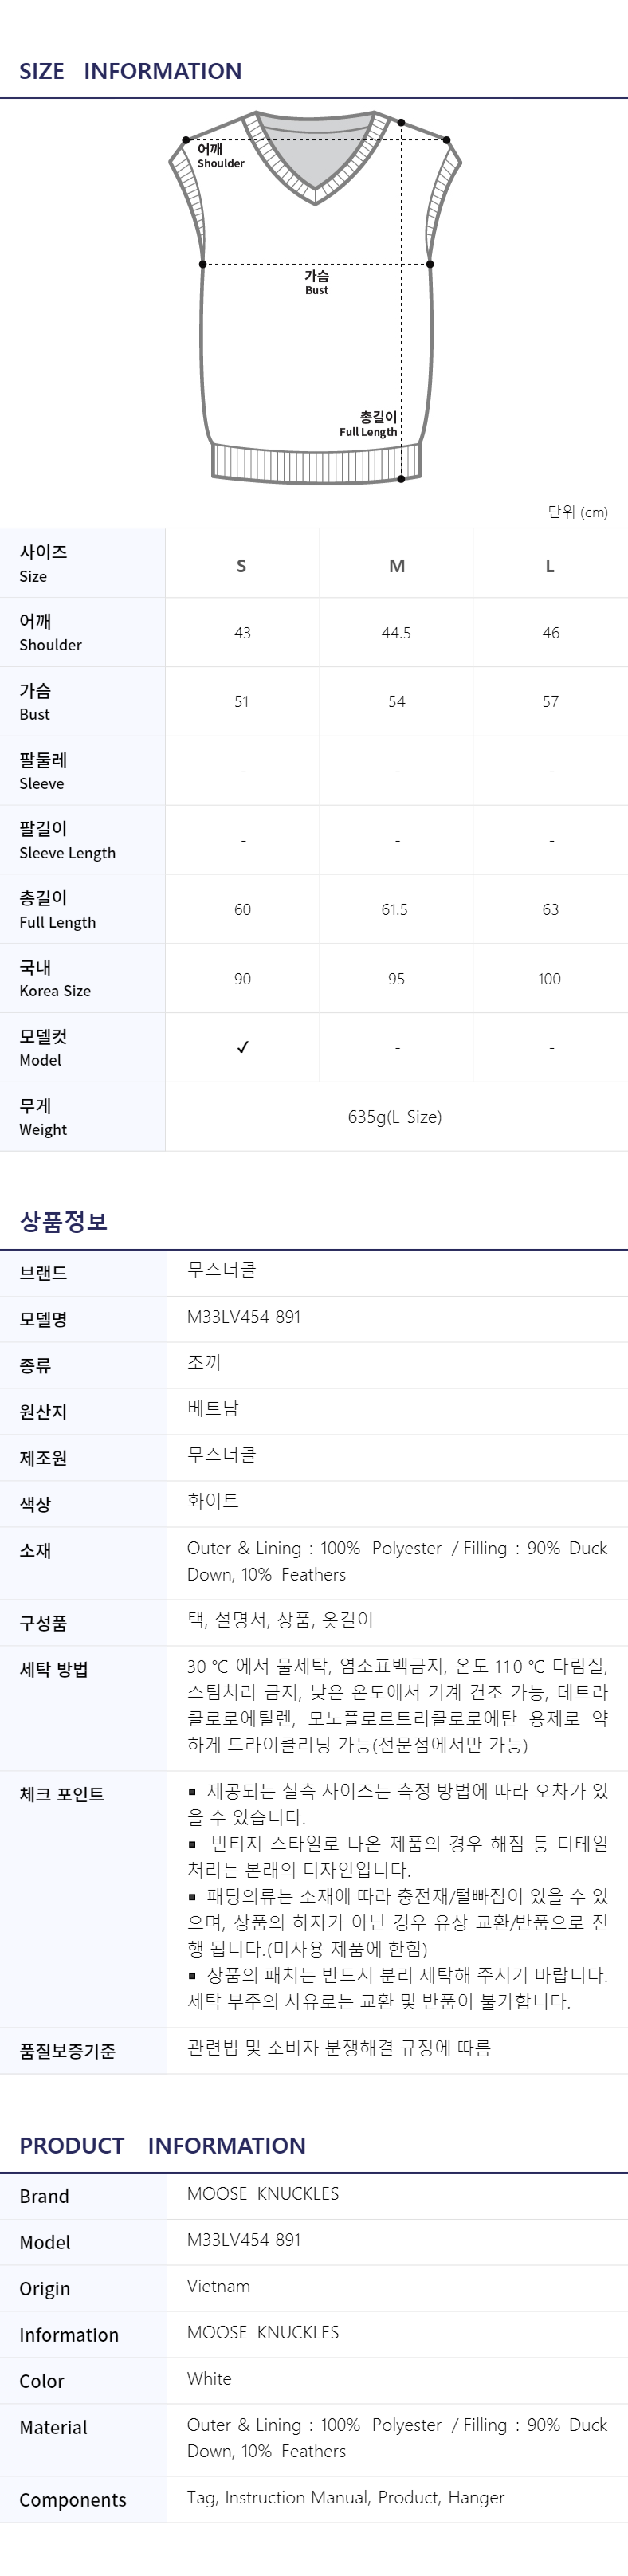Click the Full Length label on diagram
The height and width of the screenshot is (2576, 628).
coord(368,424)
